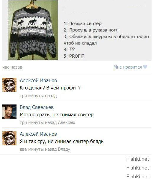Screen dimensions: 153x181
Task: Click две минуты назад timestamp
Action: pyautogui.click(x=38, y=149)
